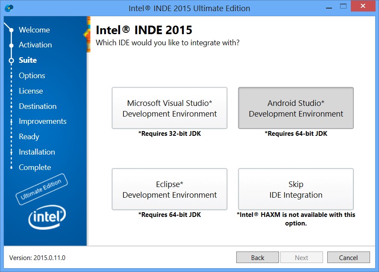Click the Suite step in sidebar
This screenshot has width=379, height=272.
click(28, 60)
